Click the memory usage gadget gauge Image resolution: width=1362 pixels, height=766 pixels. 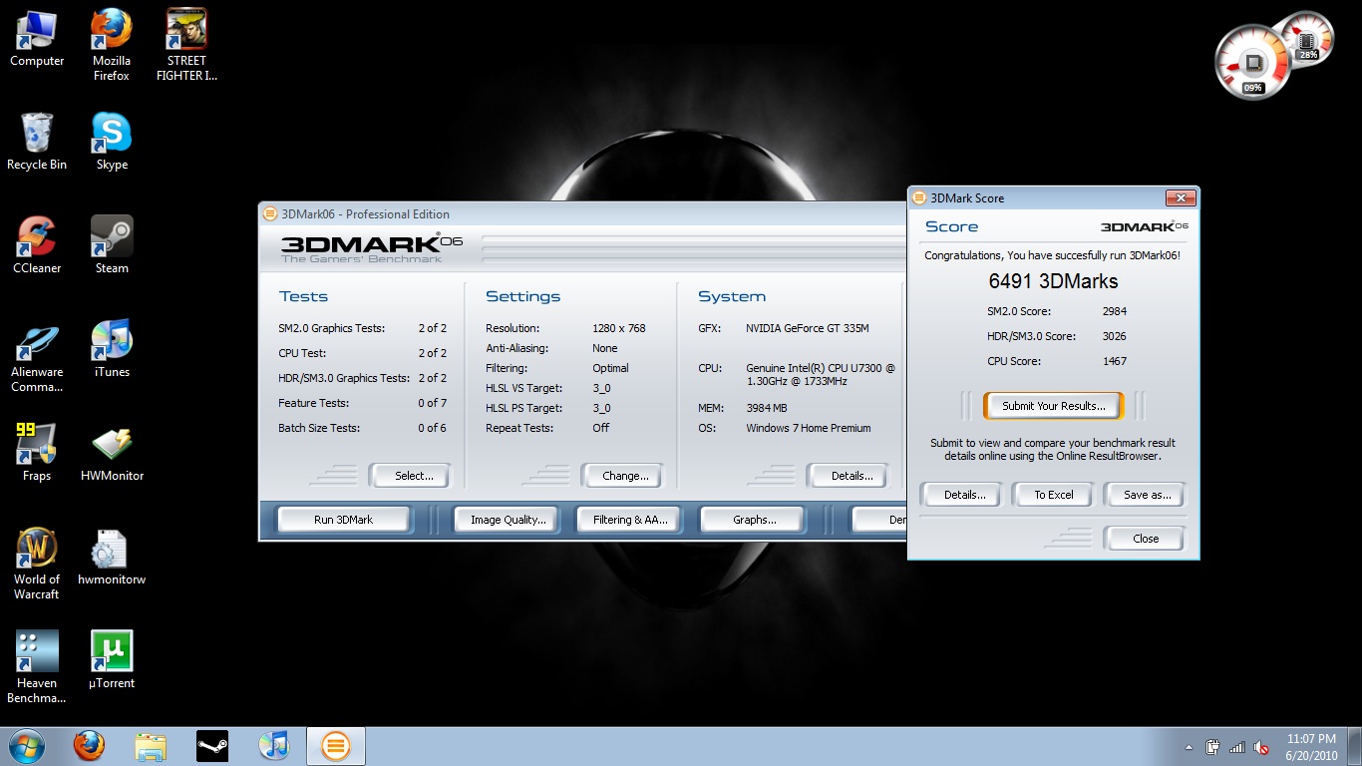(x=1307, y=40)
